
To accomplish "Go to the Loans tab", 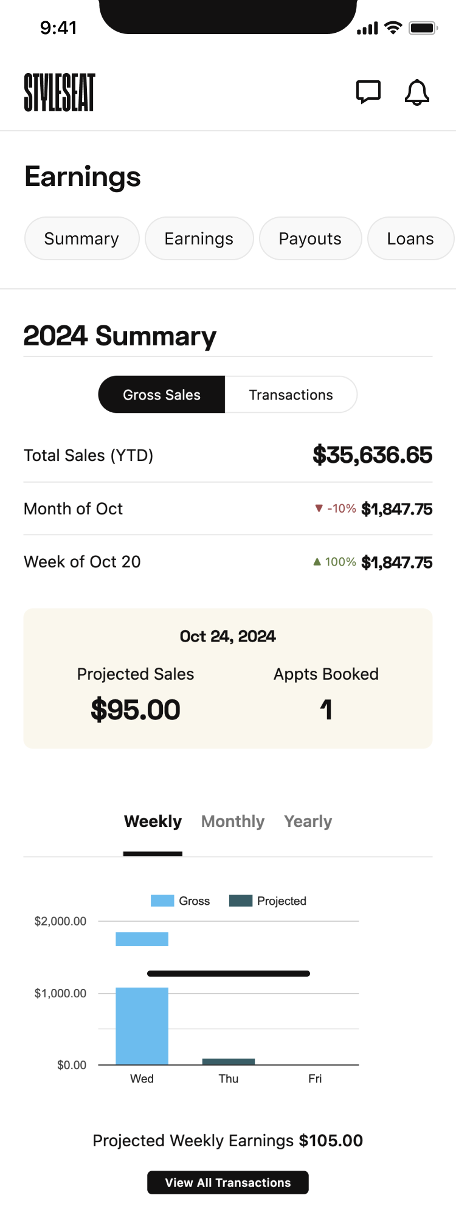I will 410,238.
